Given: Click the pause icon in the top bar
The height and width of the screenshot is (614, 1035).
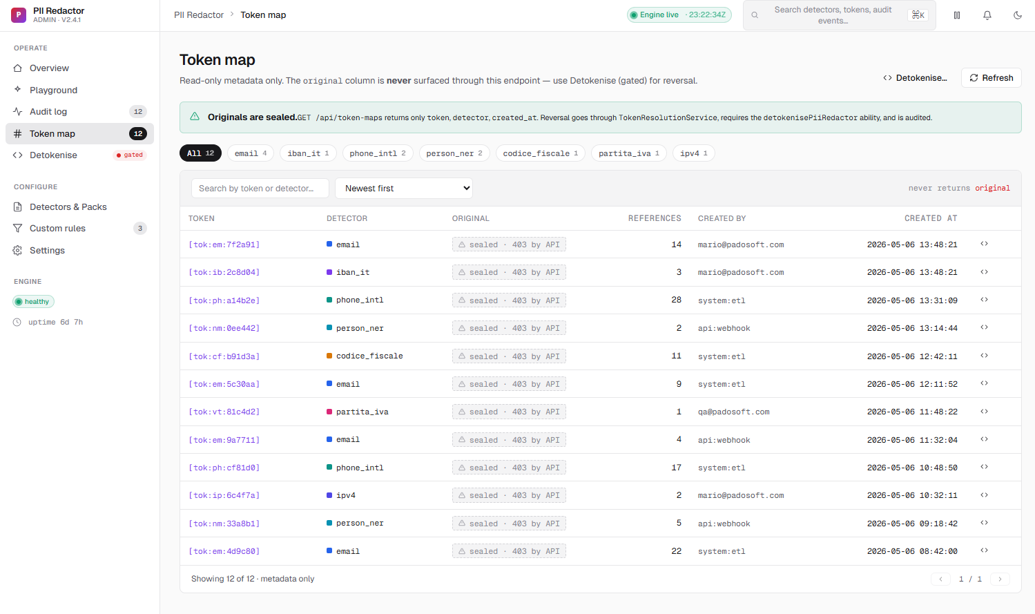Looking at the screenshot, I should [957, 15].
